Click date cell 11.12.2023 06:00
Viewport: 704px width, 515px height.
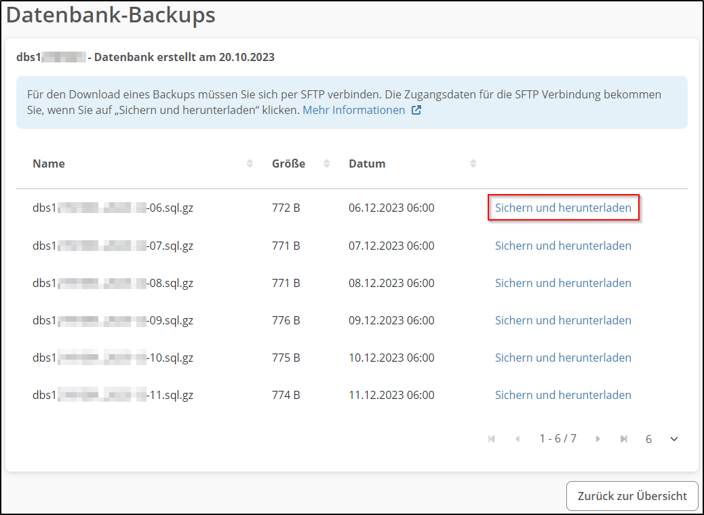pyautogui.click(x=391, y=395)
